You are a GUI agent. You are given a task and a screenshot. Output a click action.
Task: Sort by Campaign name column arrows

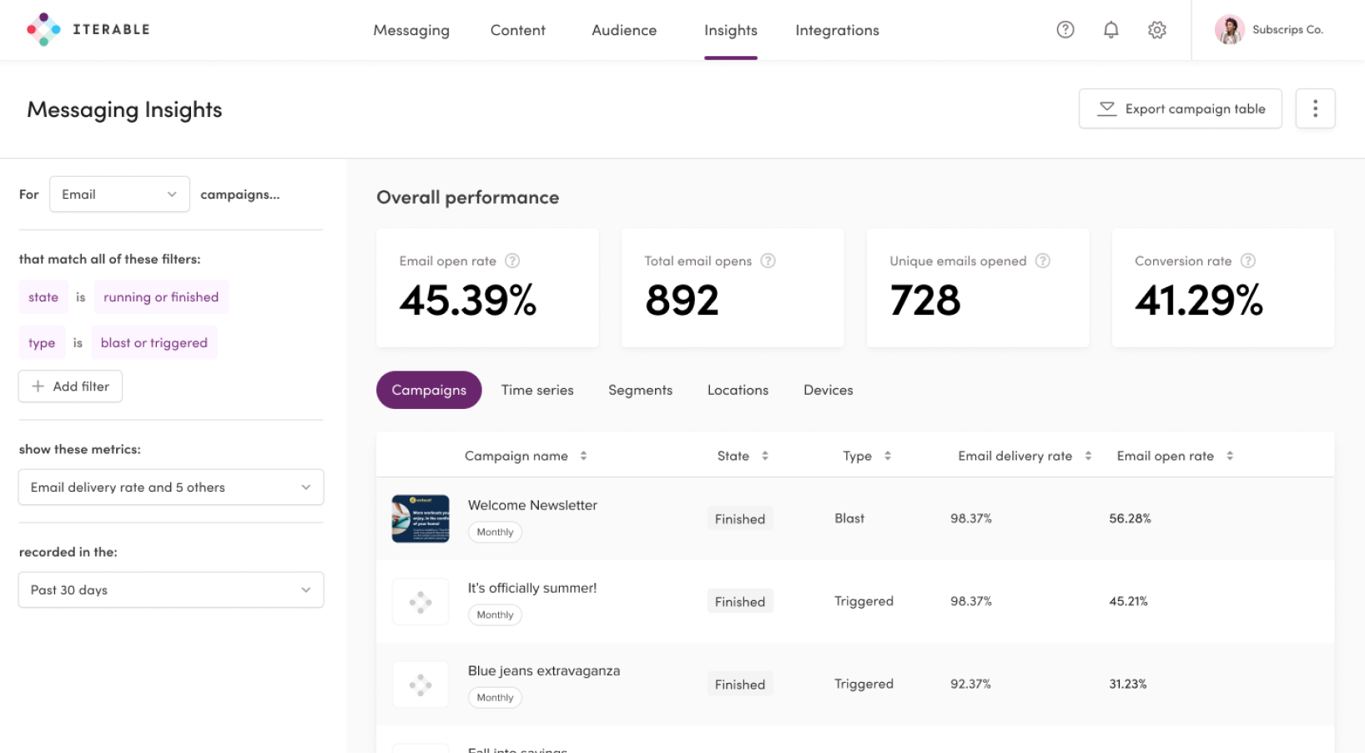tap(583, 456)
